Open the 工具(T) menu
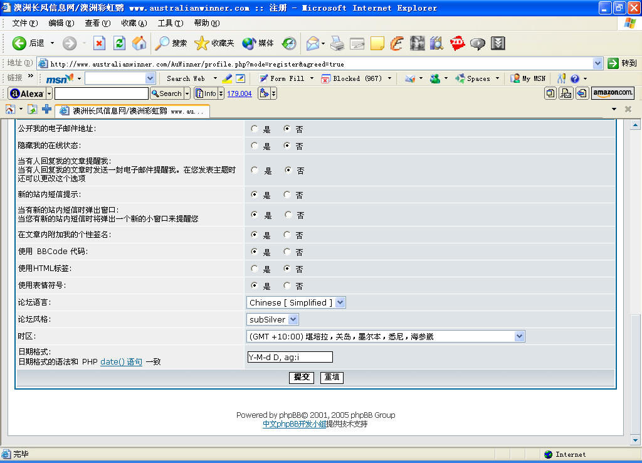Screen dimensions: 642x463 [x=171, y=23]
